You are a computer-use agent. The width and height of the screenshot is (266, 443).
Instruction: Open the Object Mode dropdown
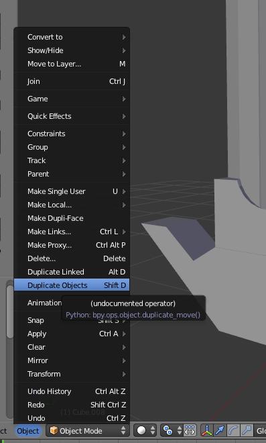(88, 430)
